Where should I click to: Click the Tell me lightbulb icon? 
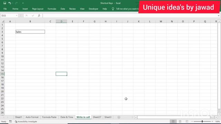point(113,9)
